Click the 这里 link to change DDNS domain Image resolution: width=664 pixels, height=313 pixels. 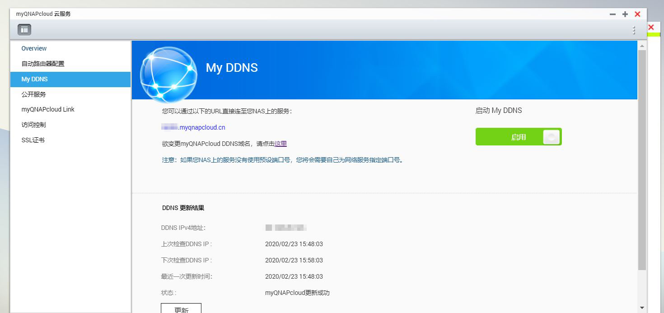[281, 144]
